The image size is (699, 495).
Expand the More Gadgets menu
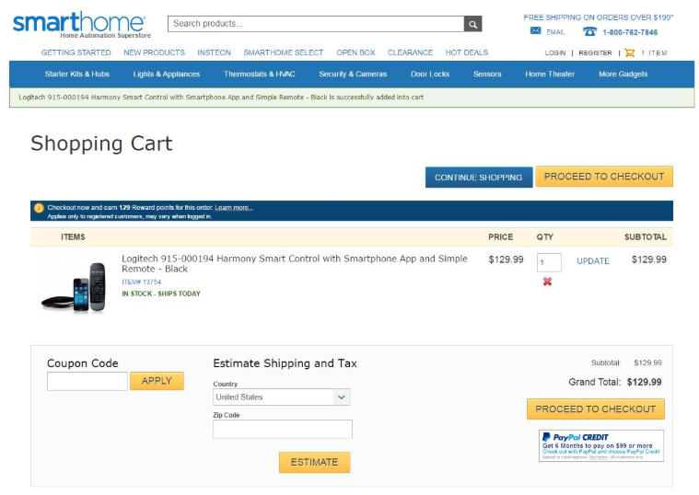pos(623,75)
